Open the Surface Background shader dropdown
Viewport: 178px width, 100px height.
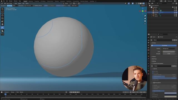pos(168,49)
